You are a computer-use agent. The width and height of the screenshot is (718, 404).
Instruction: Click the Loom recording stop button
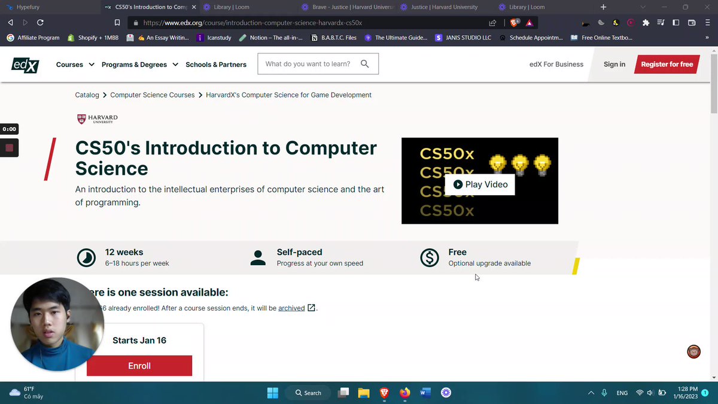[x=9, y=147]
